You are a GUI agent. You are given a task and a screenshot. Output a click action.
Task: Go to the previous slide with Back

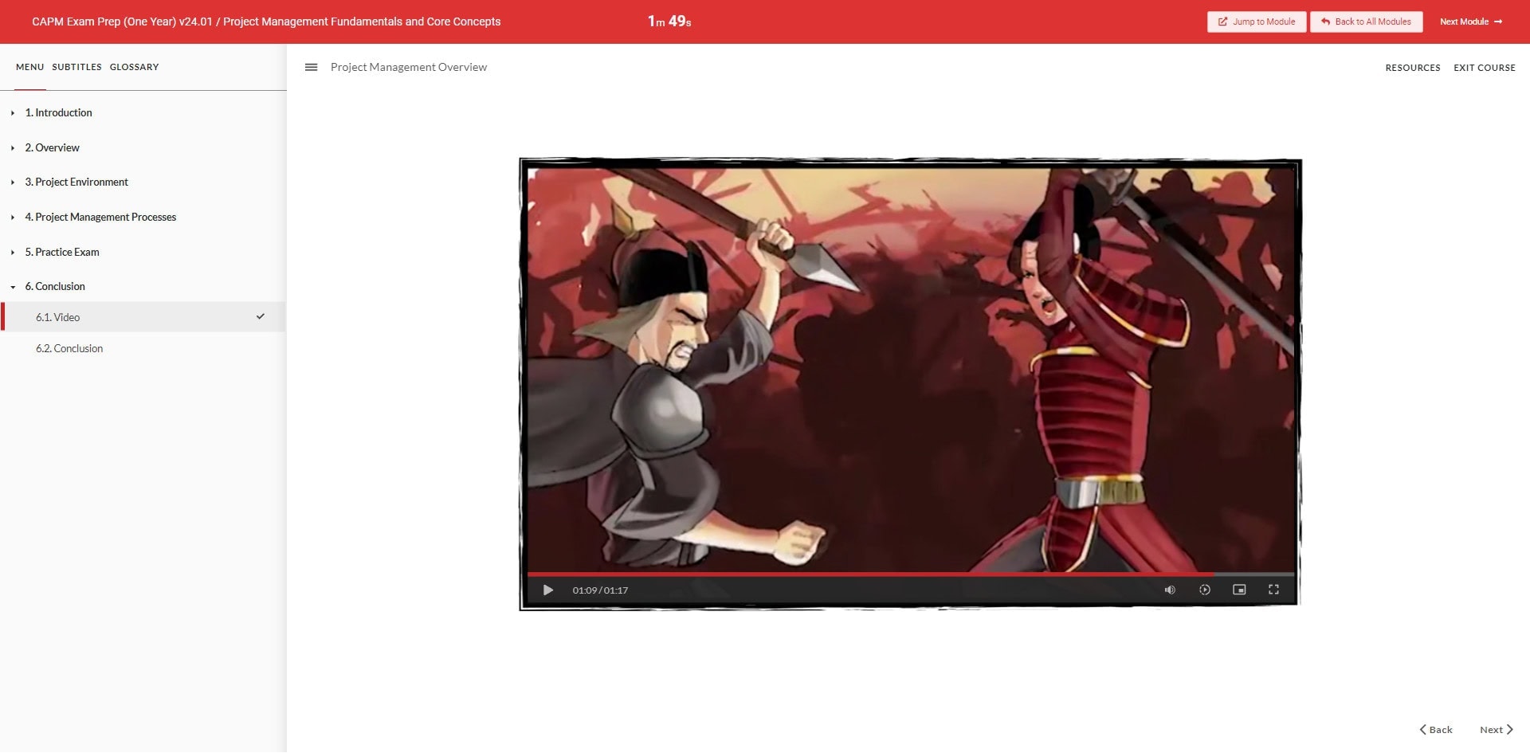[1436, 730]
